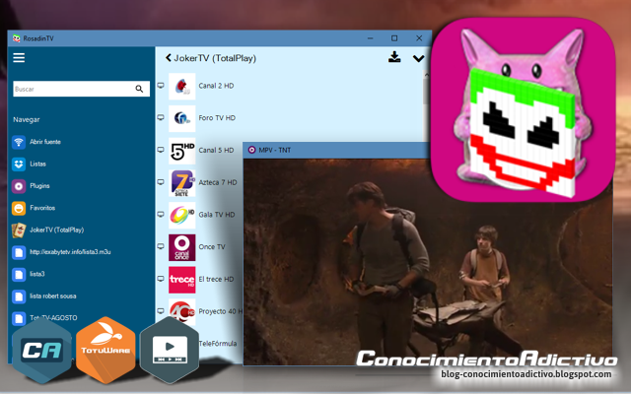This screenshot has width=631, height=394.
Task: Play the Proyecto 40 channel
Action: click(x=221, y=311)
